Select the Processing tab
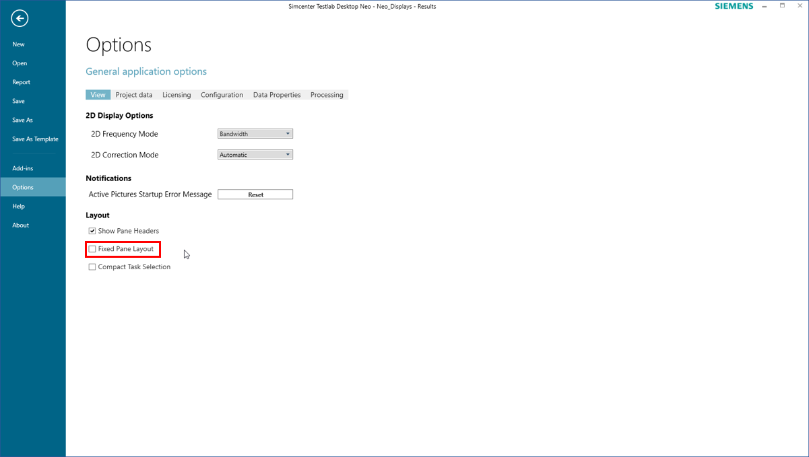809x457 pixels. (x=326, y=94)
